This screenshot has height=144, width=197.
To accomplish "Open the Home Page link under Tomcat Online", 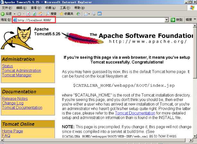I will 13,131.
